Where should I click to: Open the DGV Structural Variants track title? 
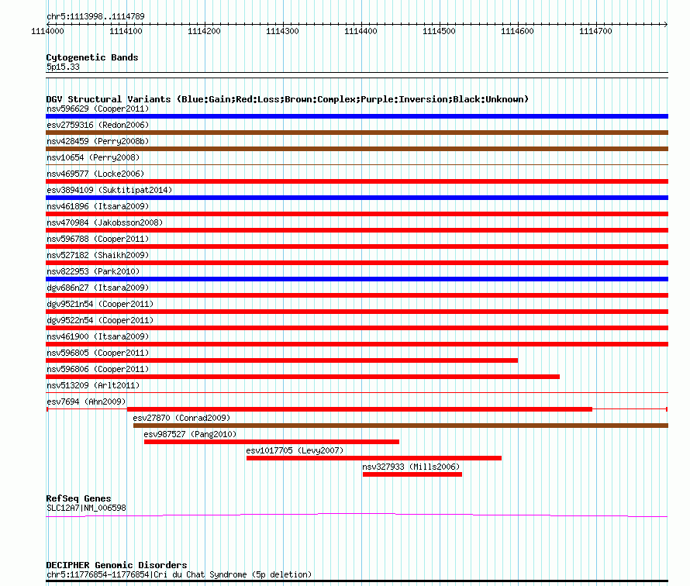coord(288,99)
